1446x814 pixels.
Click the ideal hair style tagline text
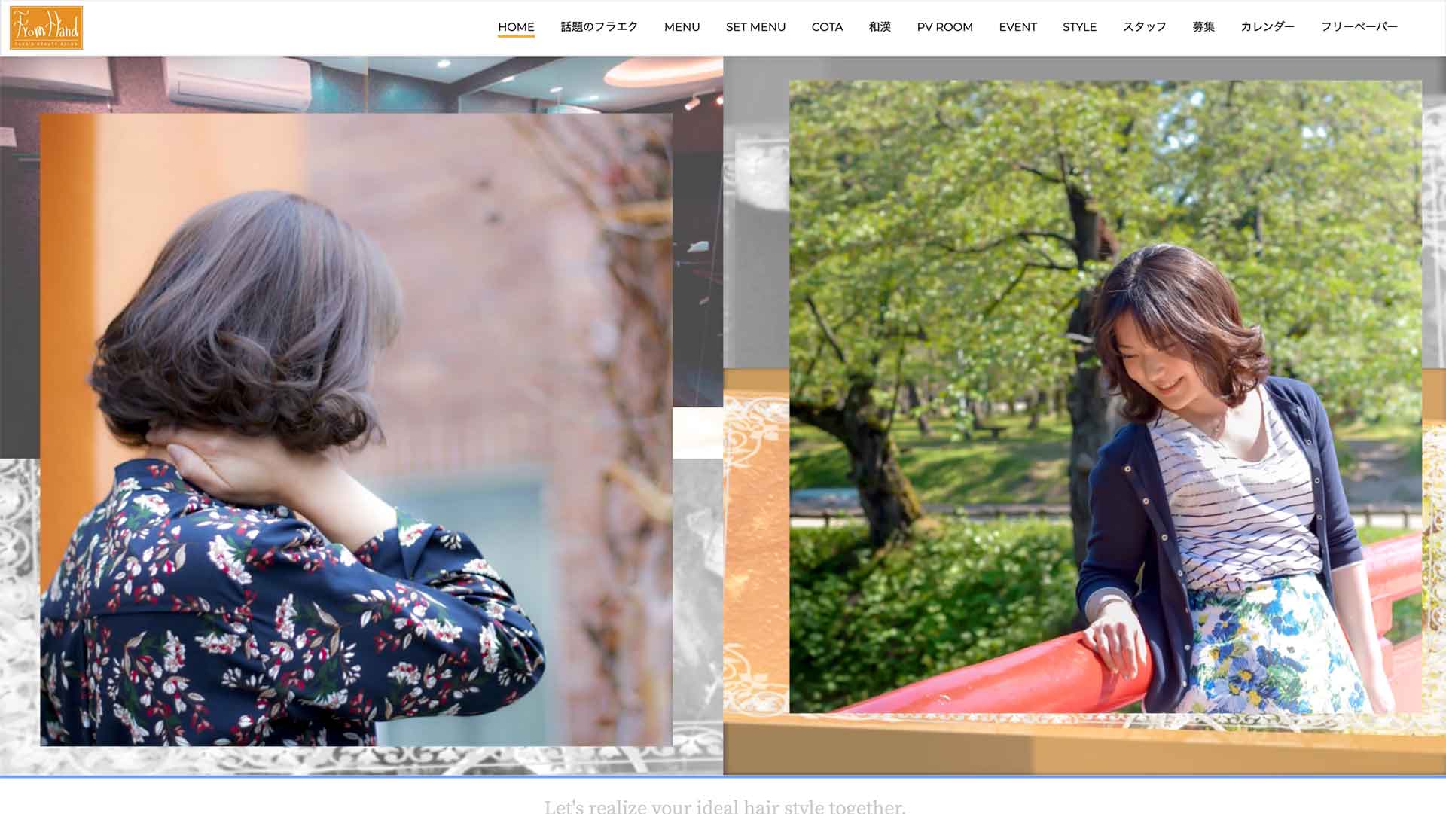725,806
